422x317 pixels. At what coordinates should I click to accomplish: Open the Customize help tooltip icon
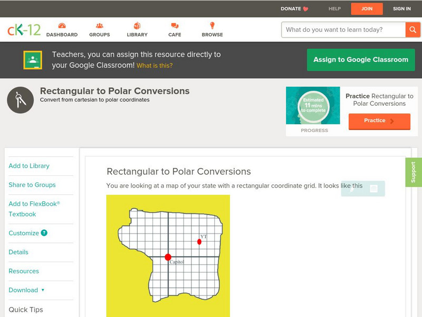pyautogui.click(x=43, y=233)
